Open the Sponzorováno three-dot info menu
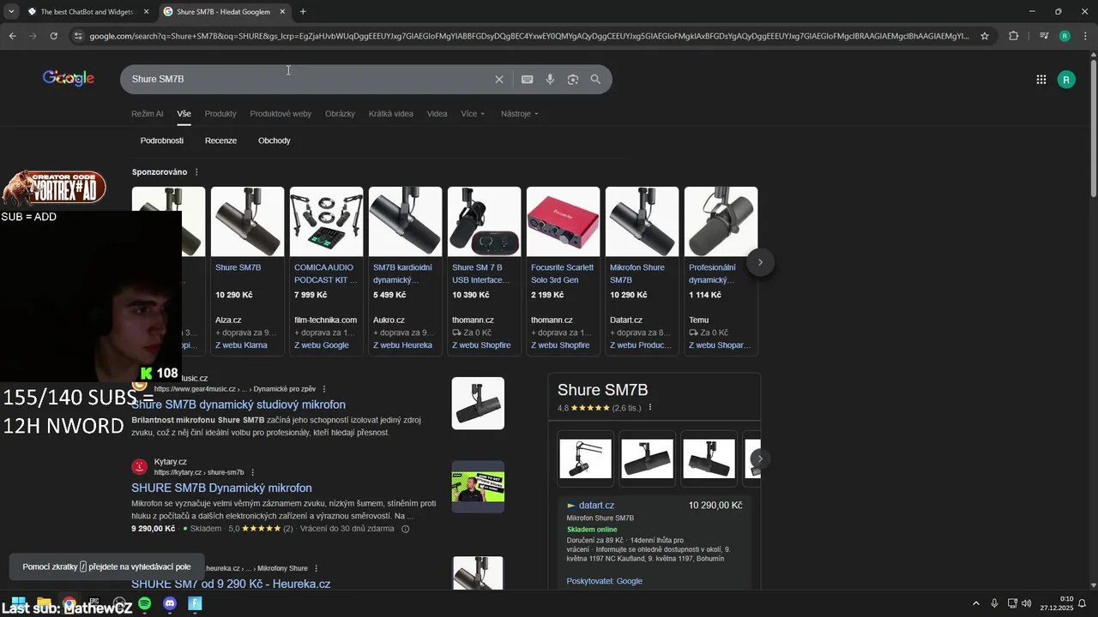The image size is (1098, 617). [196, 172]
